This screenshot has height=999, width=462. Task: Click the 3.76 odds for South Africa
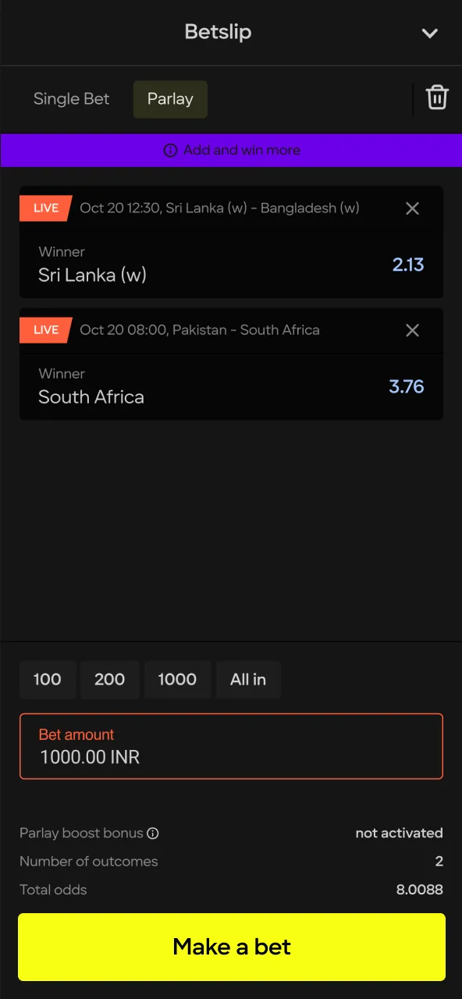click(407, 386)
